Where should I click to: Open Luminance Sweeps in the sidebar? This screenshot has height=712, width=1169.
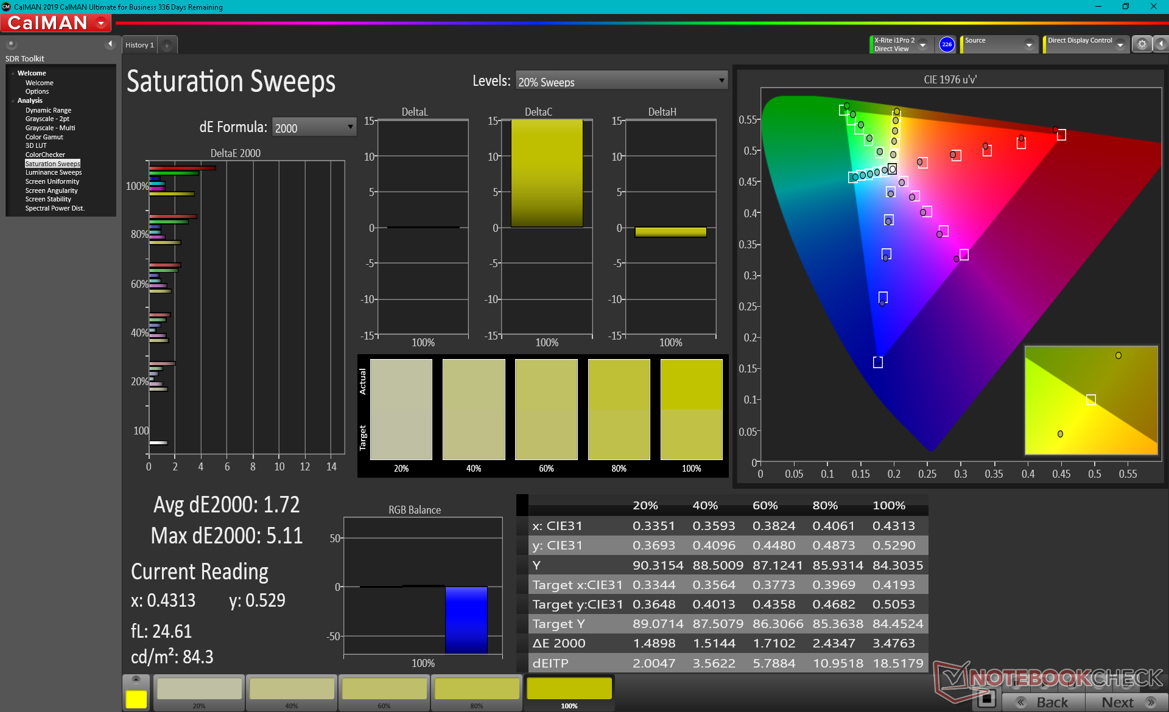tap(53, 172)
